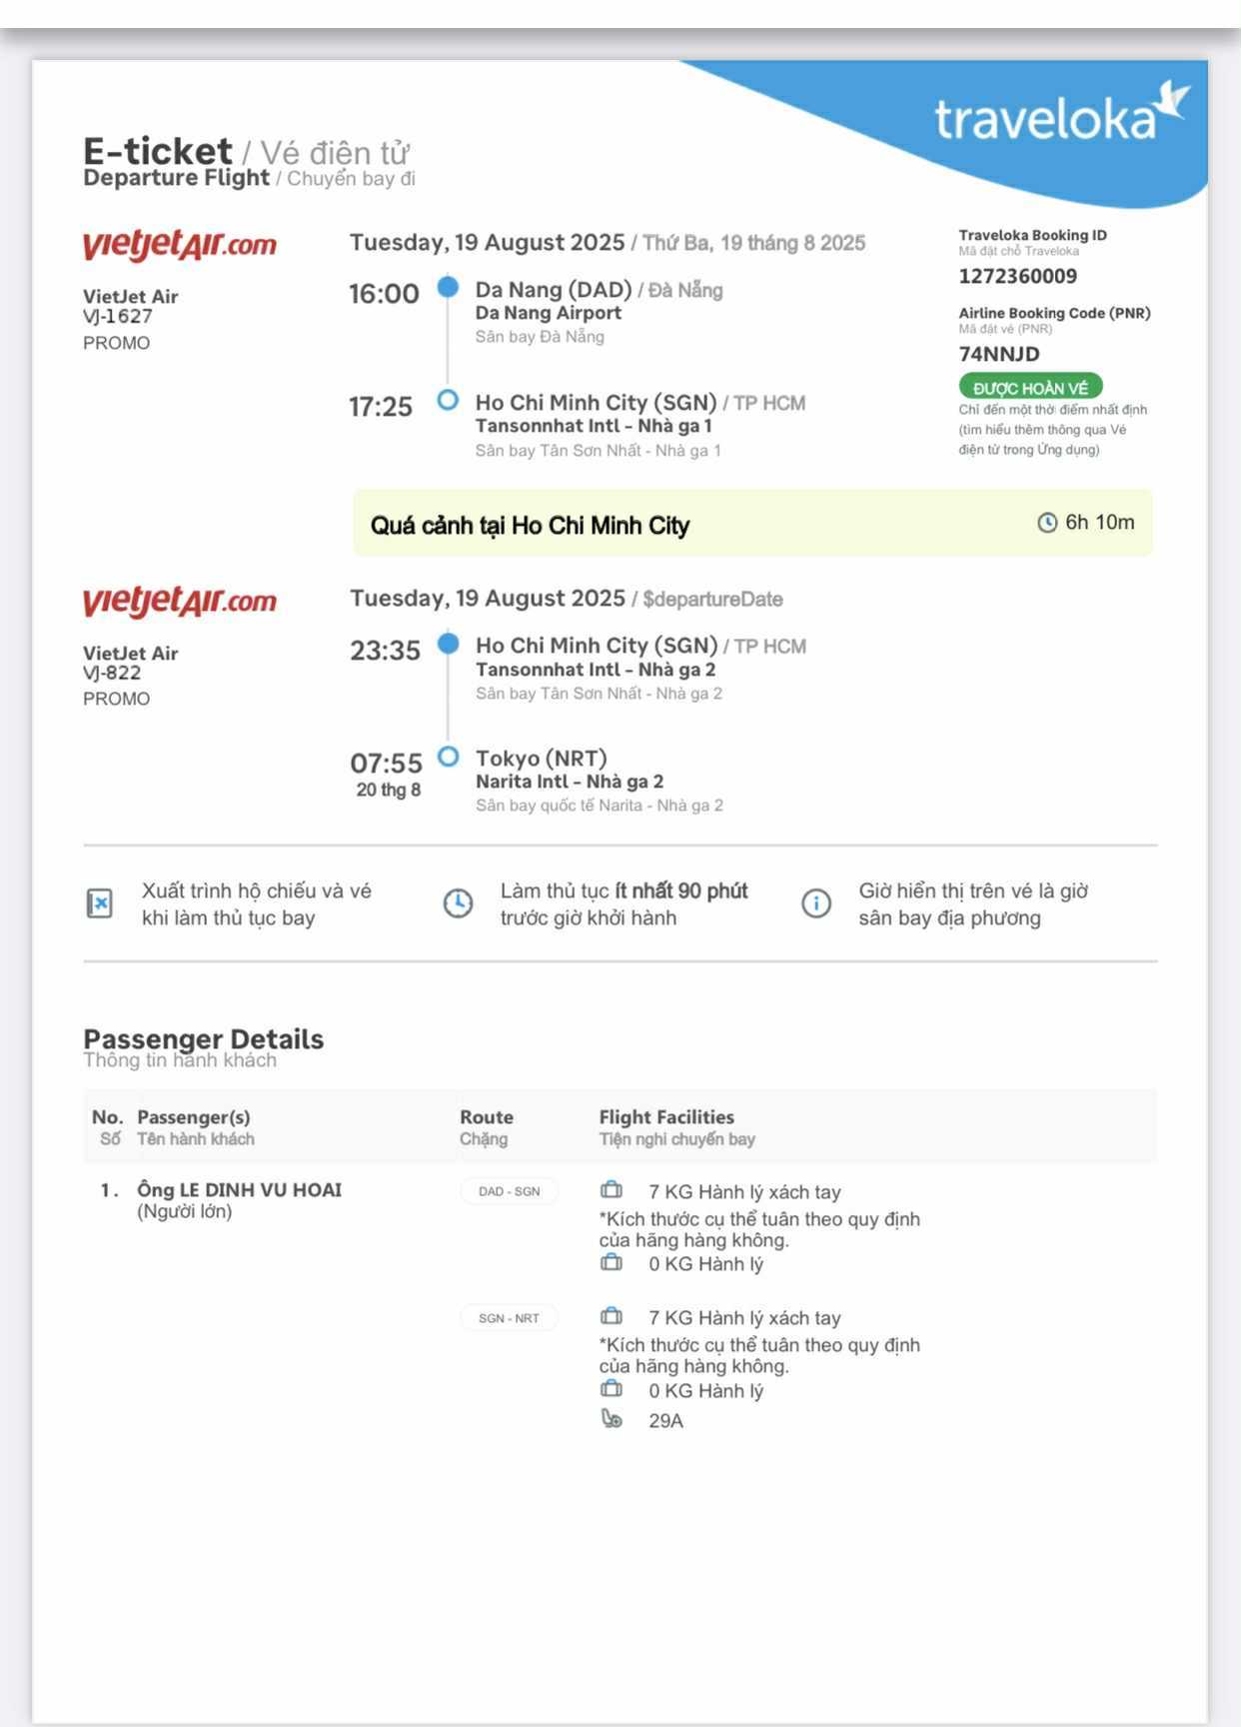This screenshot has height=1727, width=1241.
Task: Click the Da Nang departure dot marker
Action: coord(449,288)
